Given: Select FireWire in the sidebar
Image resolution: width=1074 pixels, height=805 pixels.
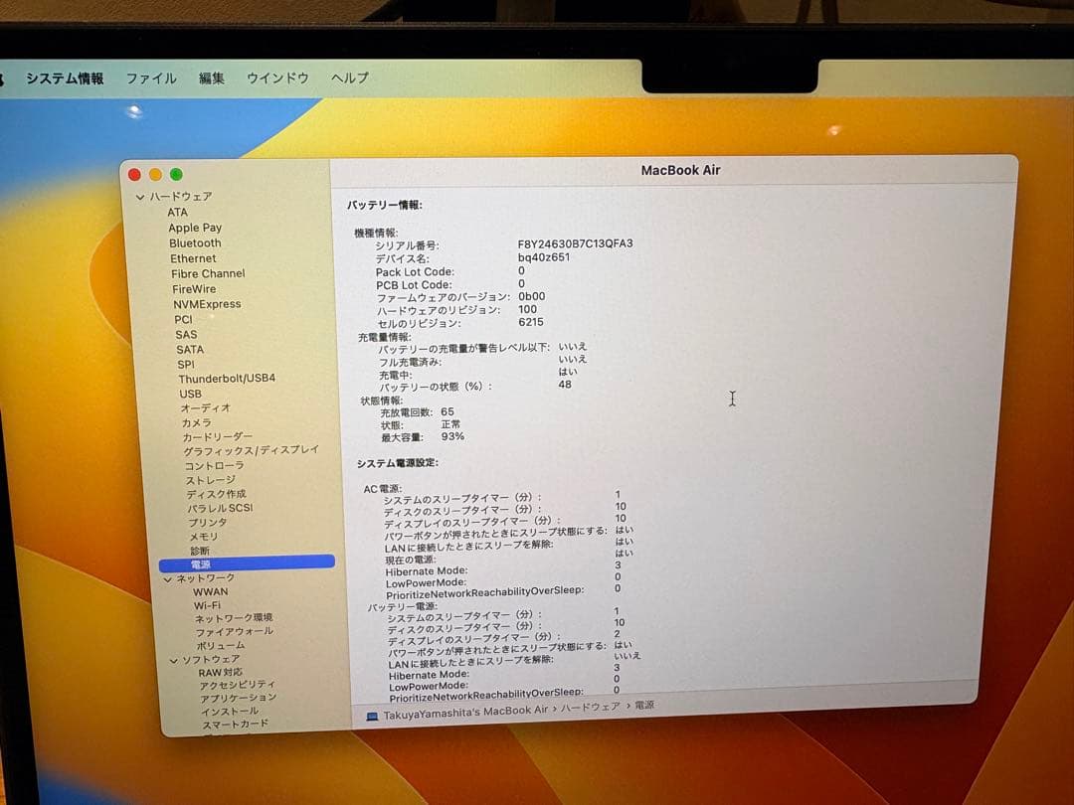Looking at the screenshot, I should point(194,289).
